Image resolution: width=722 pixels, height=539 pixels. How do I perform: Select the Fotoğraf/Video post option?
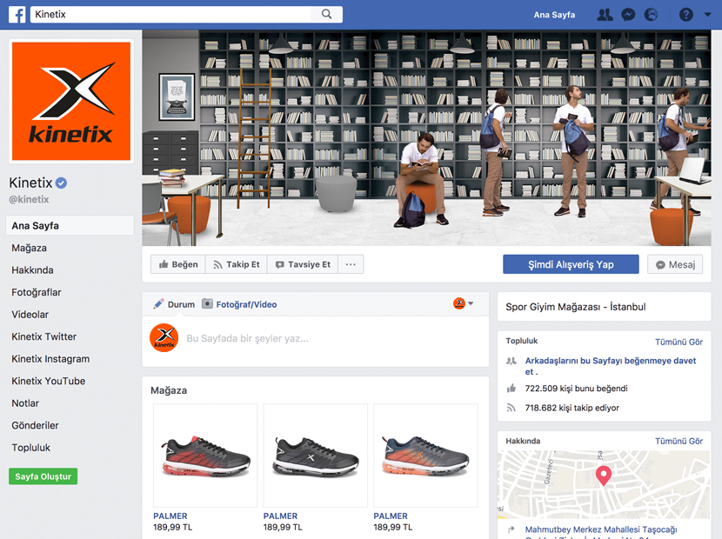click(239, 304)
